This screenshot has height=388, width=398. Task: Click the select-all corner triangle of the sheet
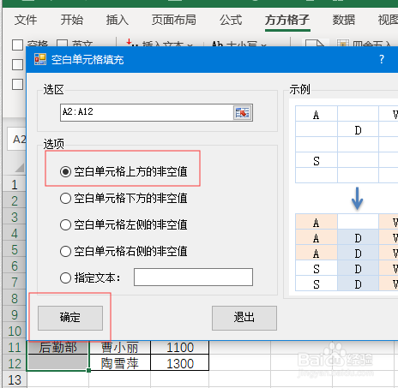(20, 168)
